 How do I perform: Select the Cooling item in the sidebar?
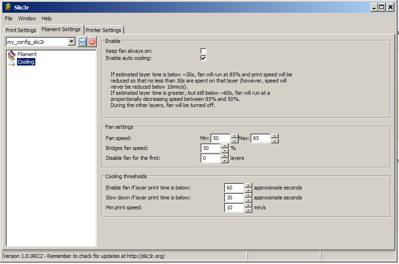coord(26,62)
